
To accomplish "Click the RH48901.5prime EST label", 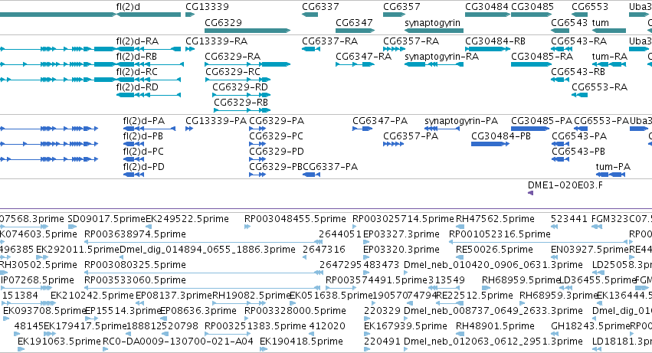I will [495, 326].
